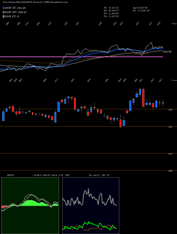Click the blue DOW ST legend swatch

(x=4, y=8)
